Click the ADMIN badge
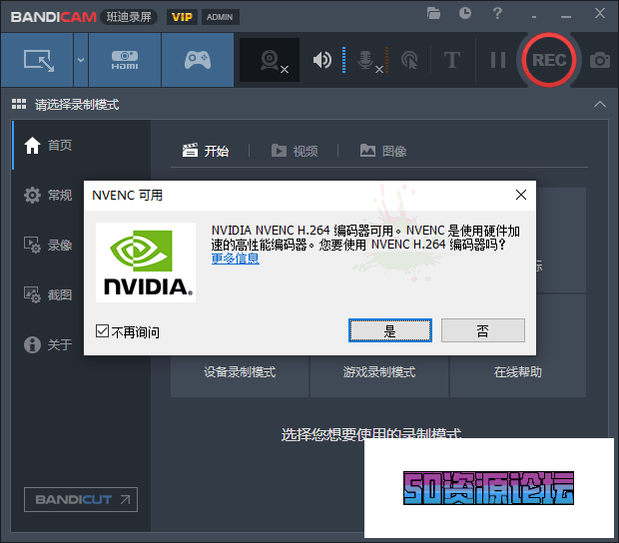This screenshot has width=619, height=543. click(x=221, y=17)
